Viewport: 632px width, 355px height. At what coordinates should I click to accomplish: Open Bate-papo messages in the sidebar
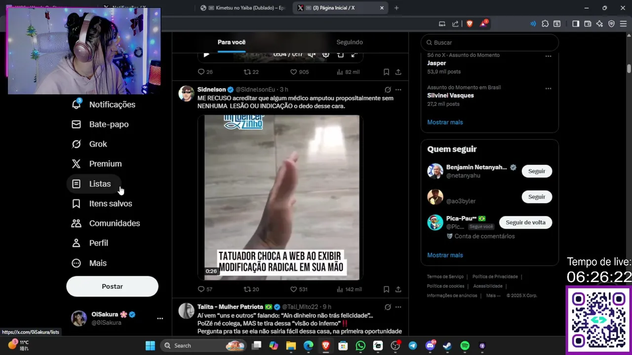click(x=101, y=124)
